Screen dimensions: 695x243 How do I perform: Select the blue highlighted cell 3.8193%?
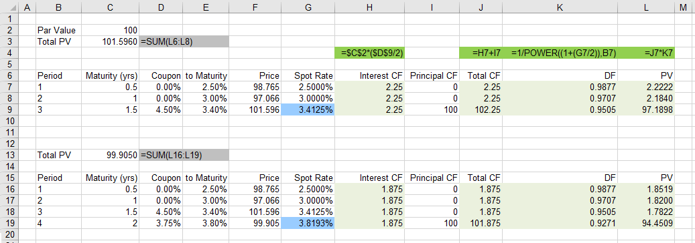308,223
